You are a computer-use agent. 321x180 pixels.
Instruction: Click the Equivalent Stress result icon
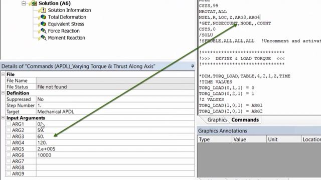[x=43, y=24]
